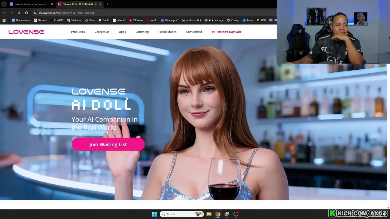
Task: Open File Explorer from the taskbar
Action: click(x=209, y=214)
